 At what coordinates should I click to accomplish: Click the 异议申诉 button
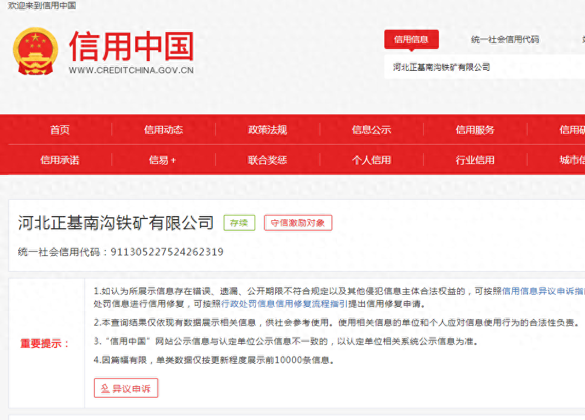click(x=126, y=388)
